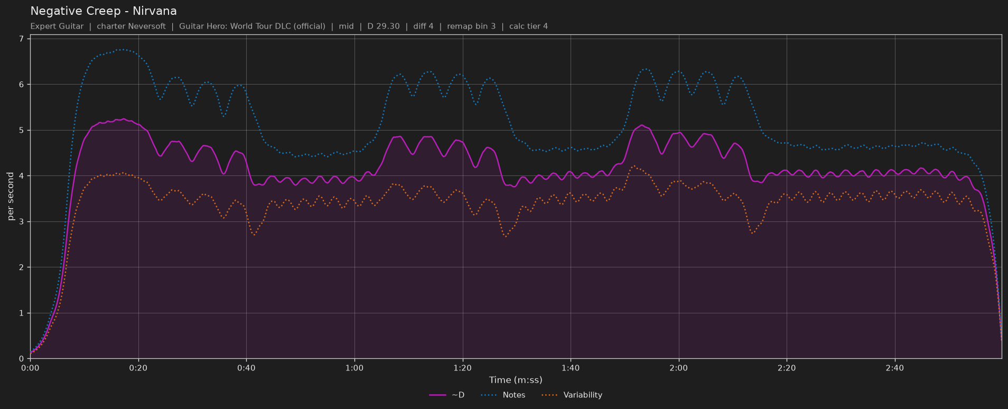The width and height of the screenshot is (1008, 409).
Task: Click the '2' y-axis tick label
Action: click(21, 267)
